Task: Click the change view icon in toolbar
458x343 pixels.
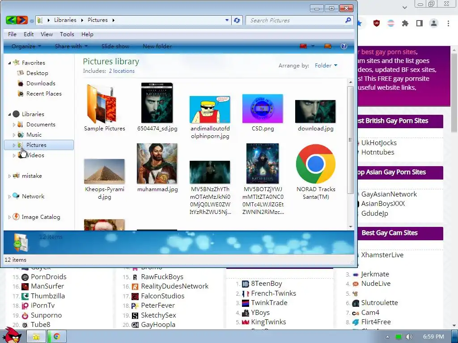Action: (x=303, y=46)
